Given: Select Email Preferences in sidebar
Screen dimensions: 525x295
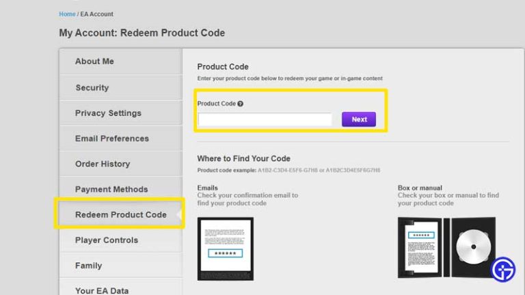Looking at the screenshot, I should click(111, 139).
